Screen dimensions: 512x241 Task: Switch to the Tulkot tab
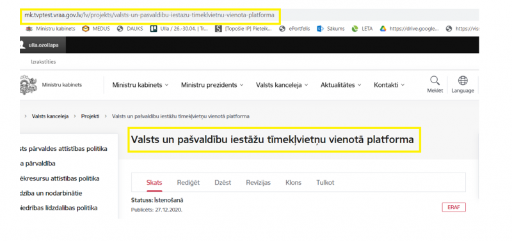click(x=325, y=183)
